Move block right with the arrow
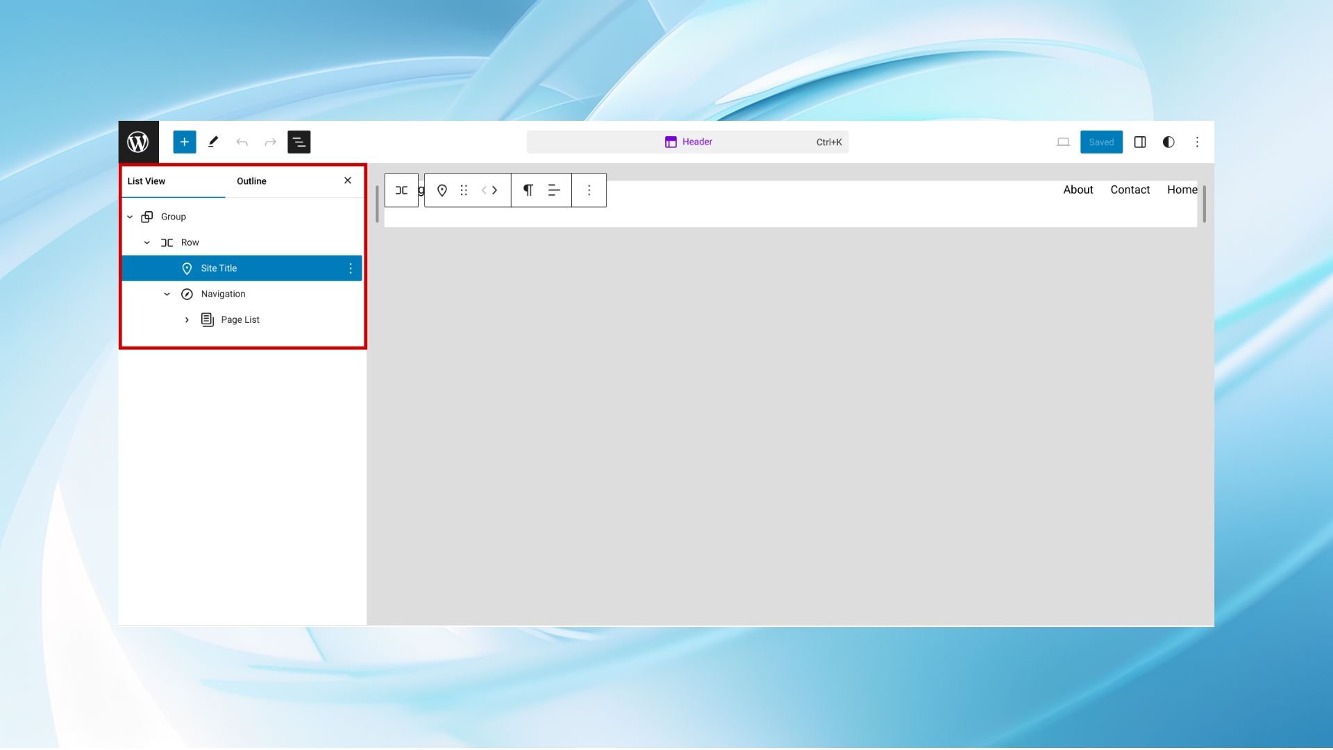The width and height of the screenshot is (1333, 750). coord(495,190)
